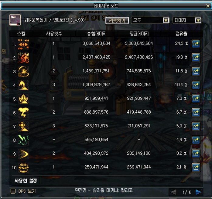Click the 리셋하기 reset button
The width and height of the screenshot is (212, 199).
pyautogui.click(x=117, y=21)
